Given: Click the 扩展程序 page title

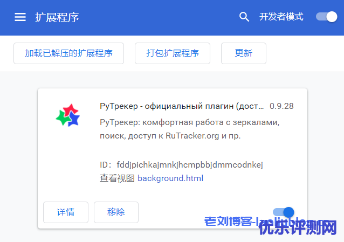Looking at the screenshot, I should (x=57, y=17).
